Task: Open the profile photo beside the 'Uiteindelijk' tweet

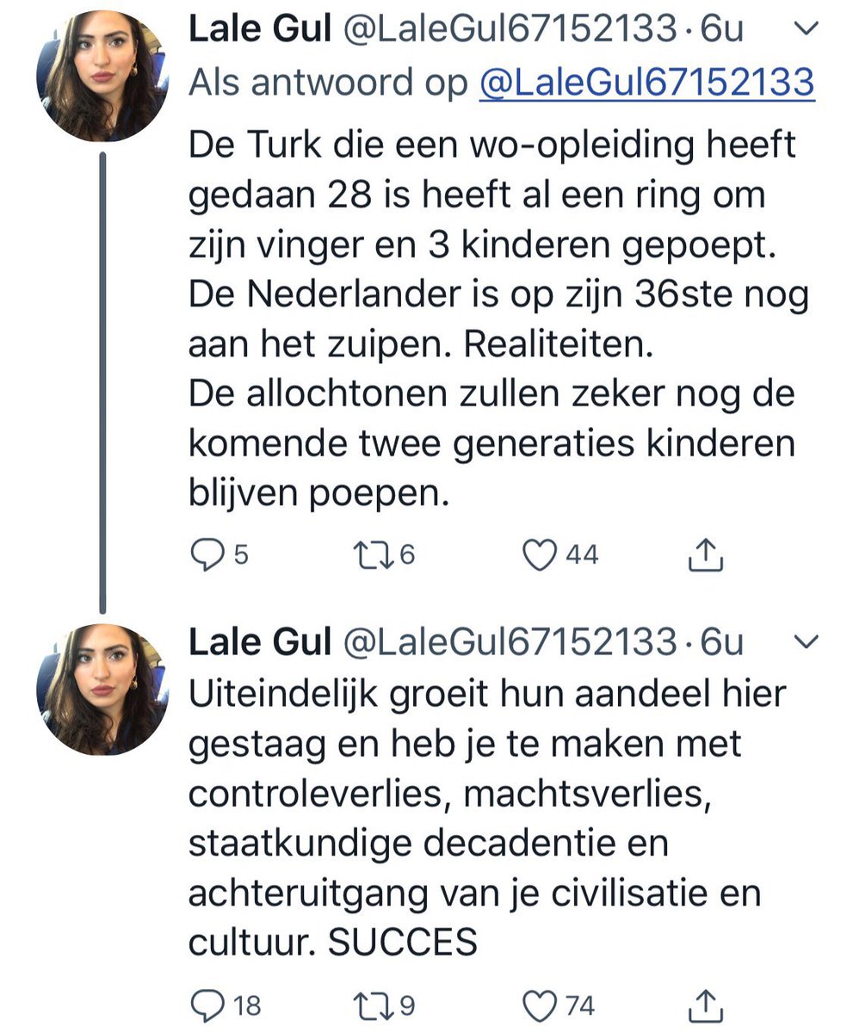Action: click(x=102, y=689)
